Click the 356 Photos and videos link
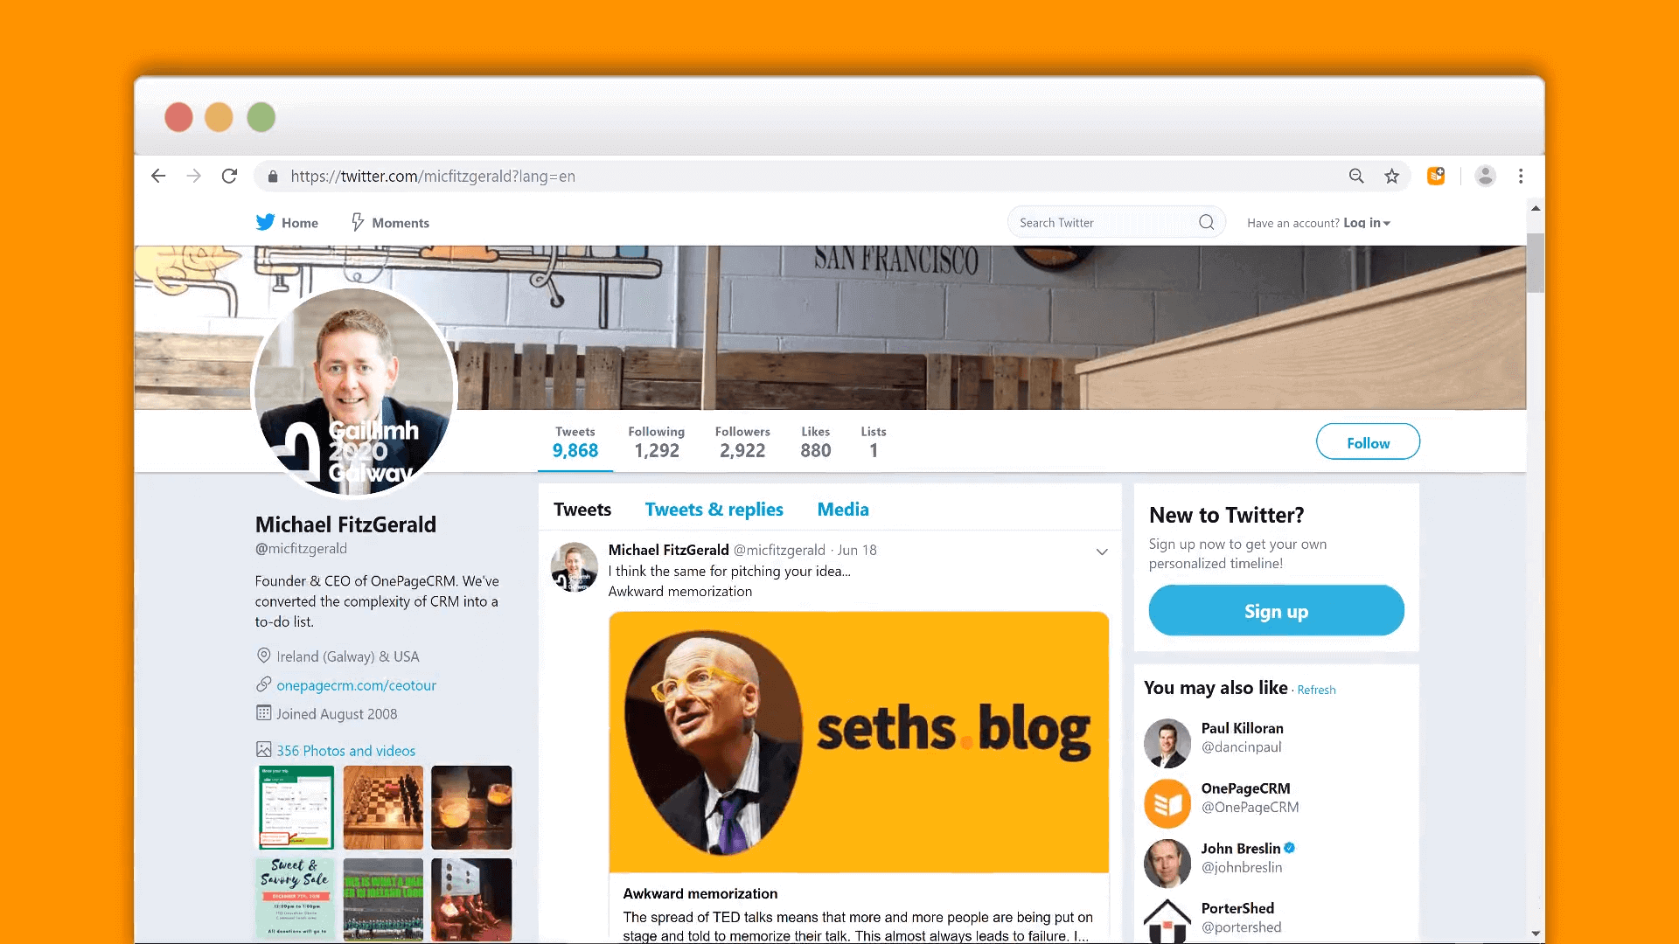The image size is (1679, 944). [x=345, y=749]
